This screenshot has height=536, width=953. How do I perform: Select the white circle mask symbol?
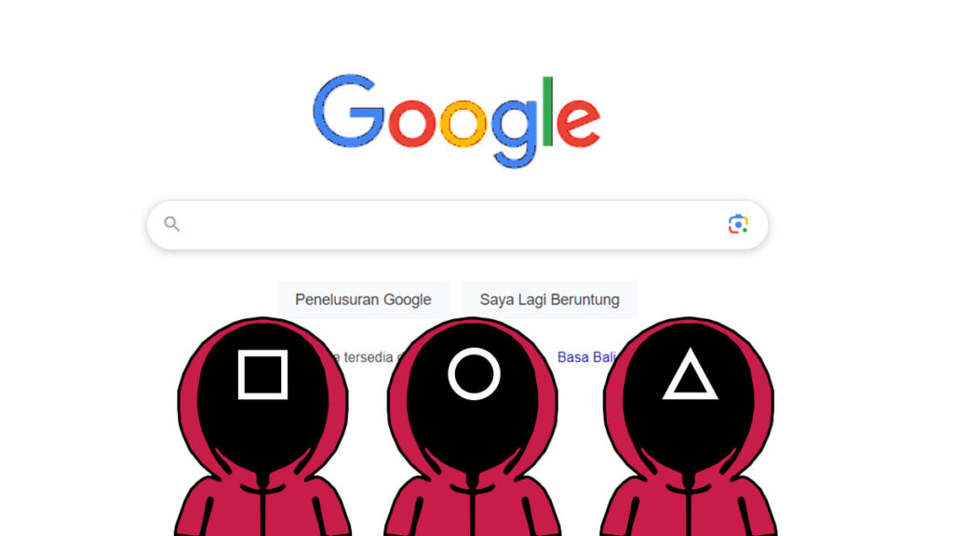tap(474, 374)
